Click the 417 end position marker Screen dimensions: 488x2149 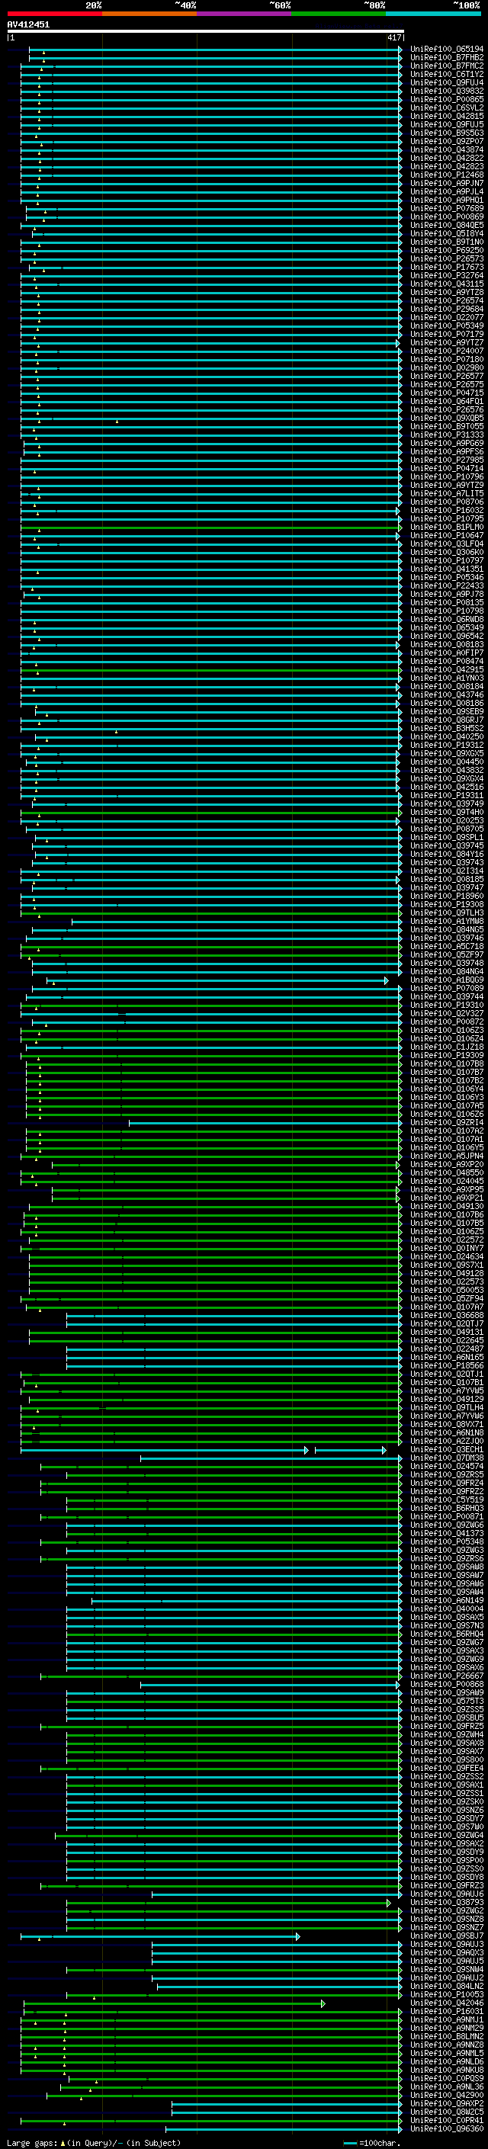coord(394,37)
